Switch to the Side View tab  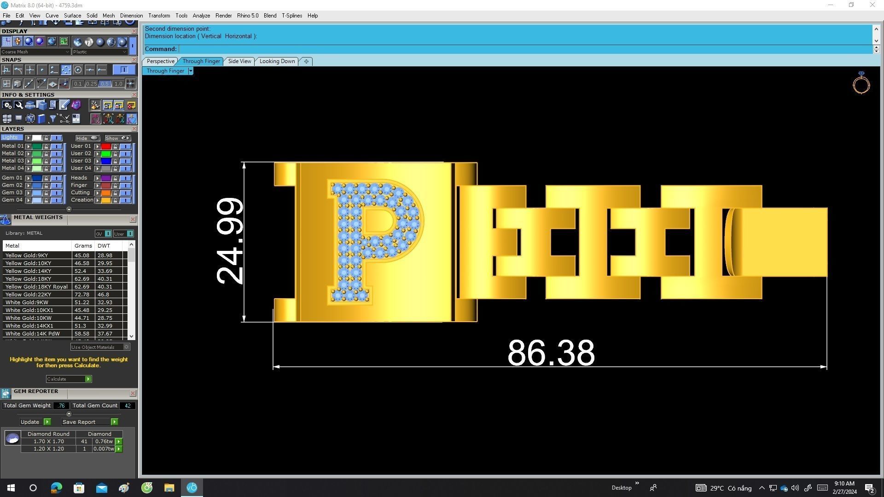(239, 61)
